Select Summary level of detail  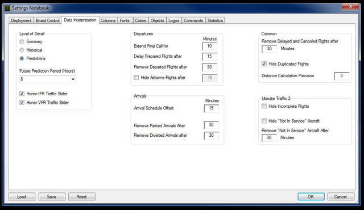coord(22,41)
